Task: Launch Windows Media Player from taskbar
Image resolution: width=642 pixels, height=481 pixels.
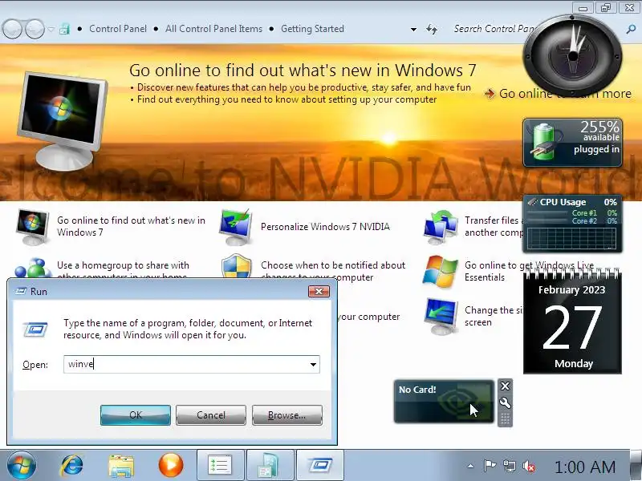Action: 171,465
